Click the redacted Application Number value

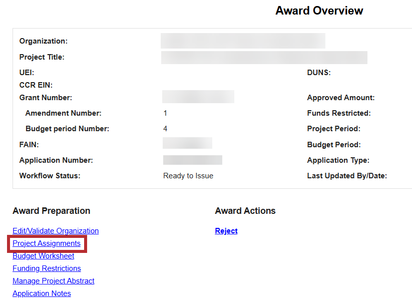[193, 160]
